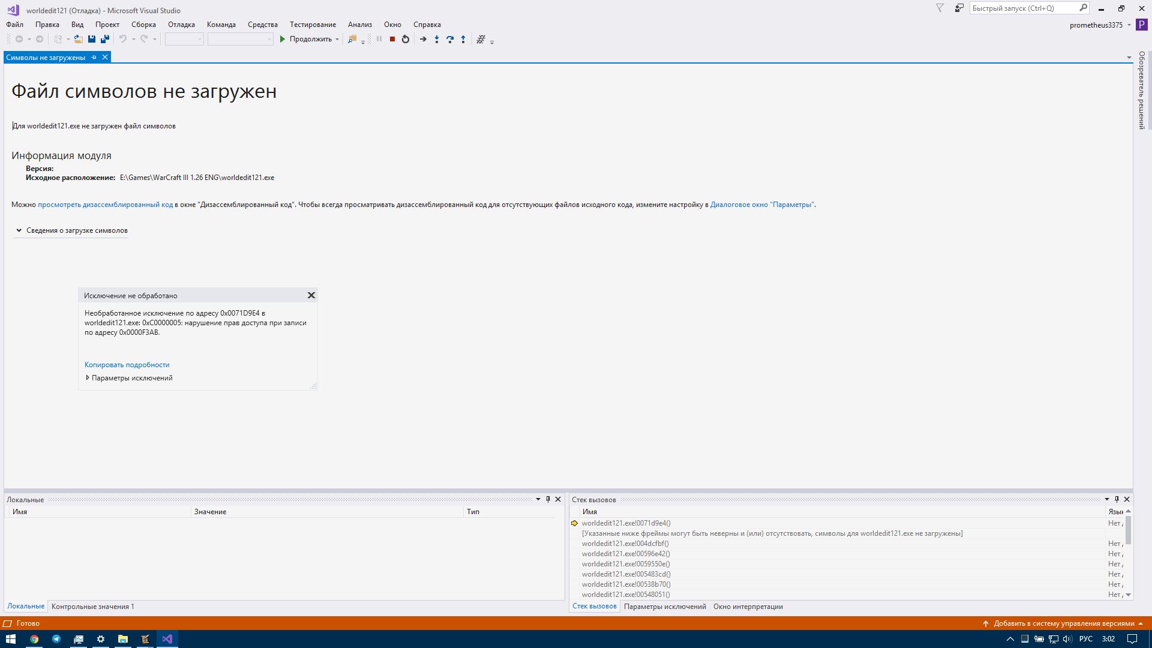
Task: Click the Find in Files toolbar icon
Action: (x=352, y=39)
